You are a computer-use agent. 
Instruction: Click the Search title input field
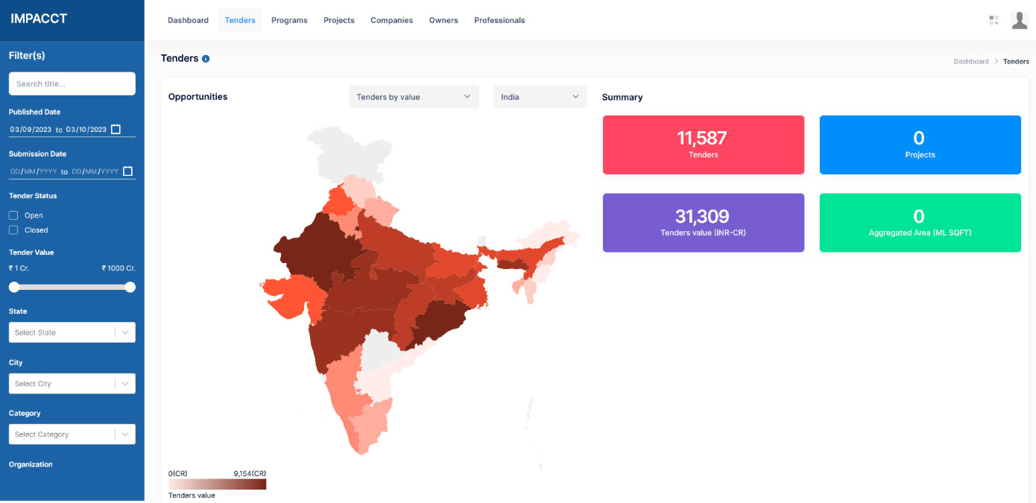(72, 83)
